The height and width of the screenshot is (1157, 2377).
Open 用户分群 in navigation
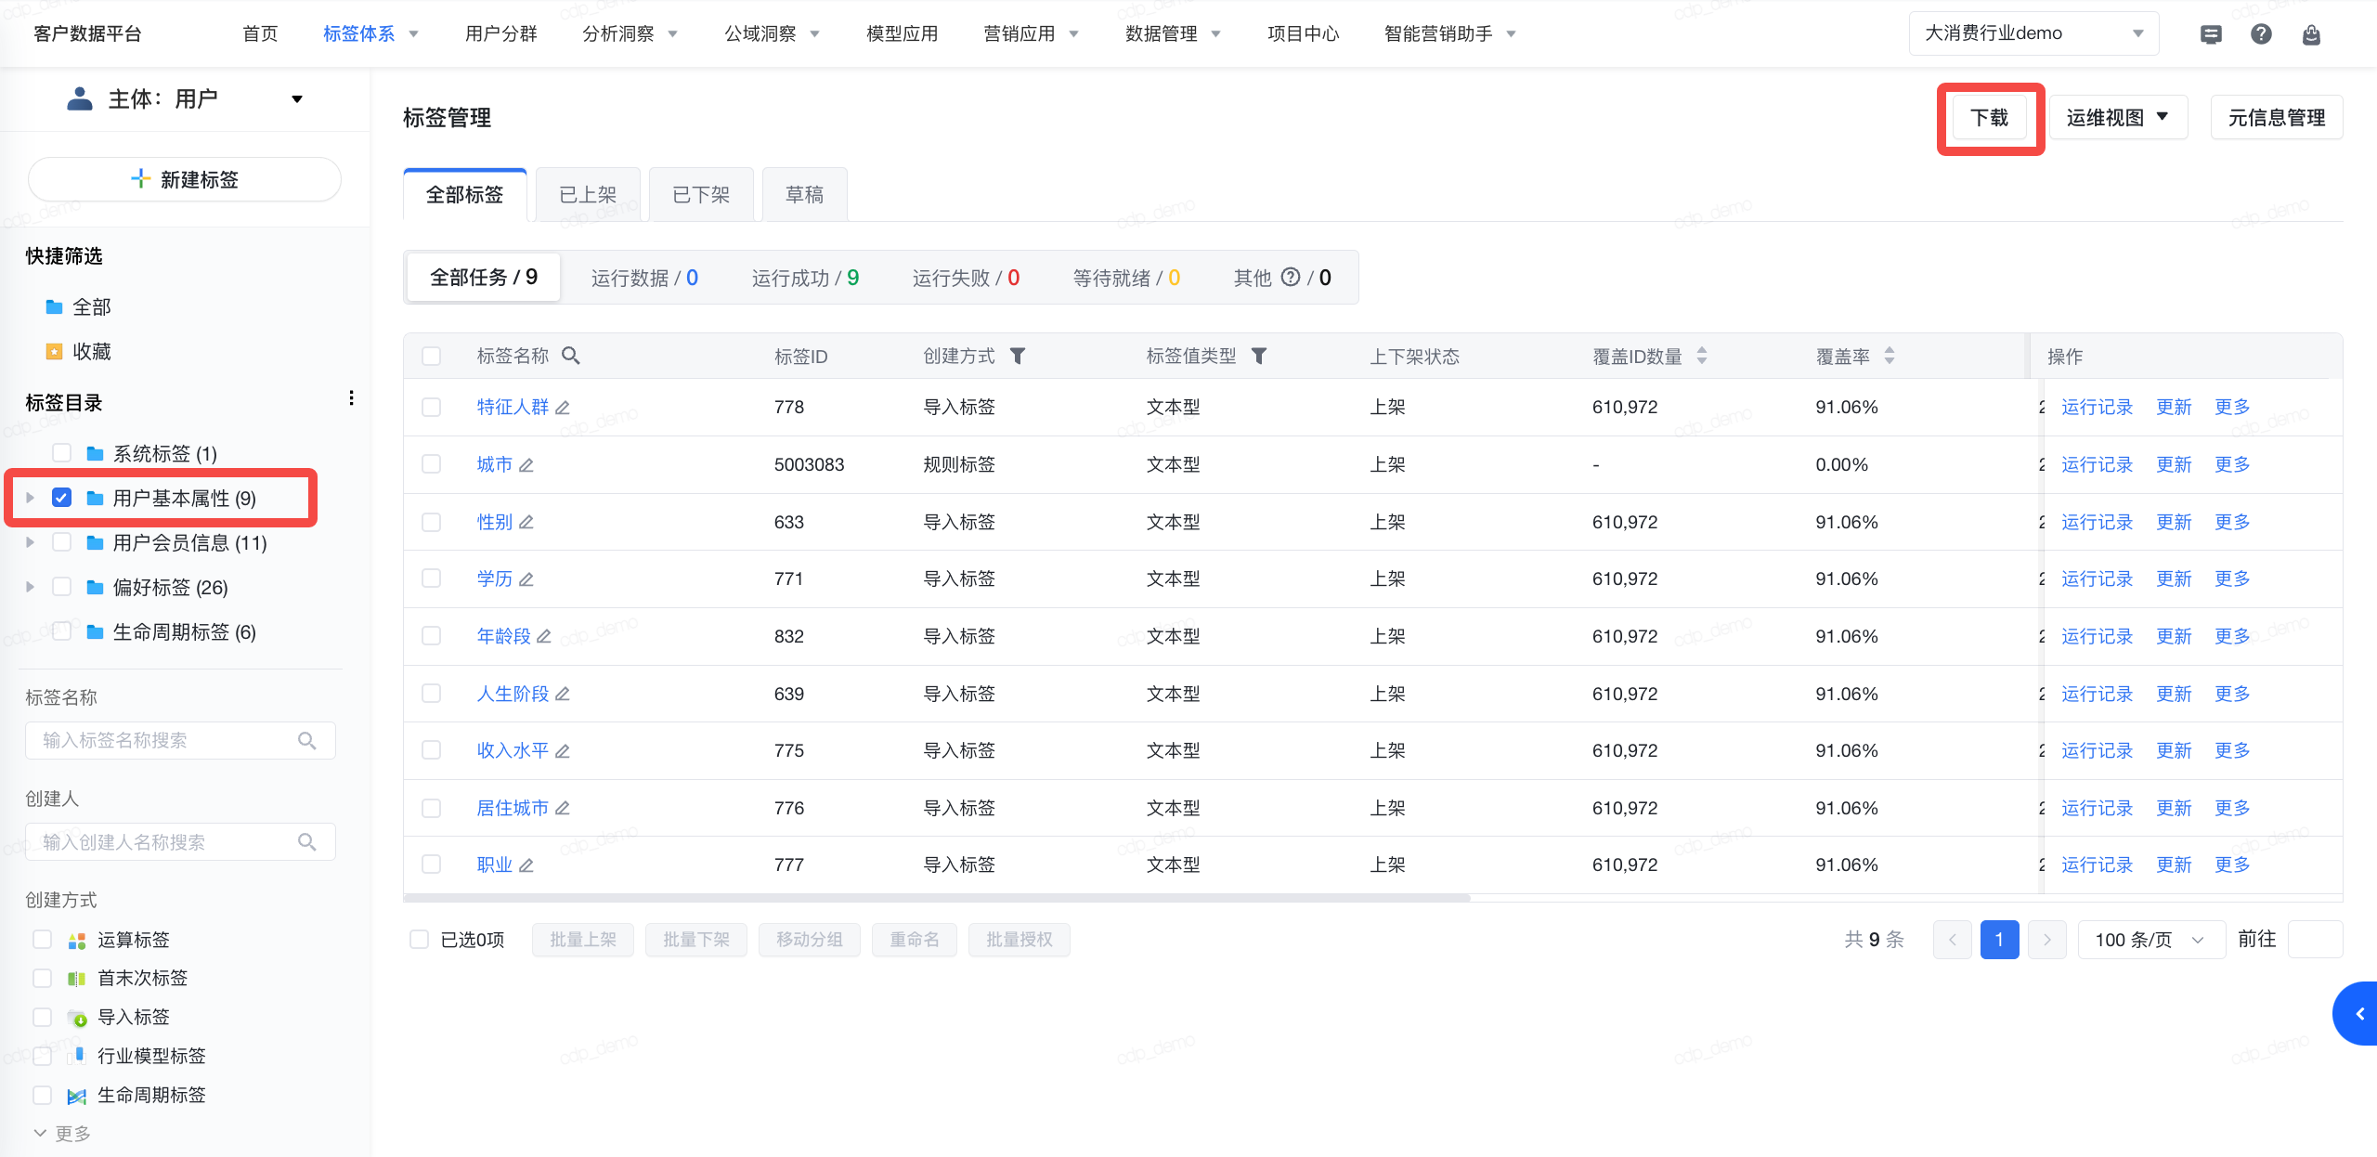click(501, 34)
